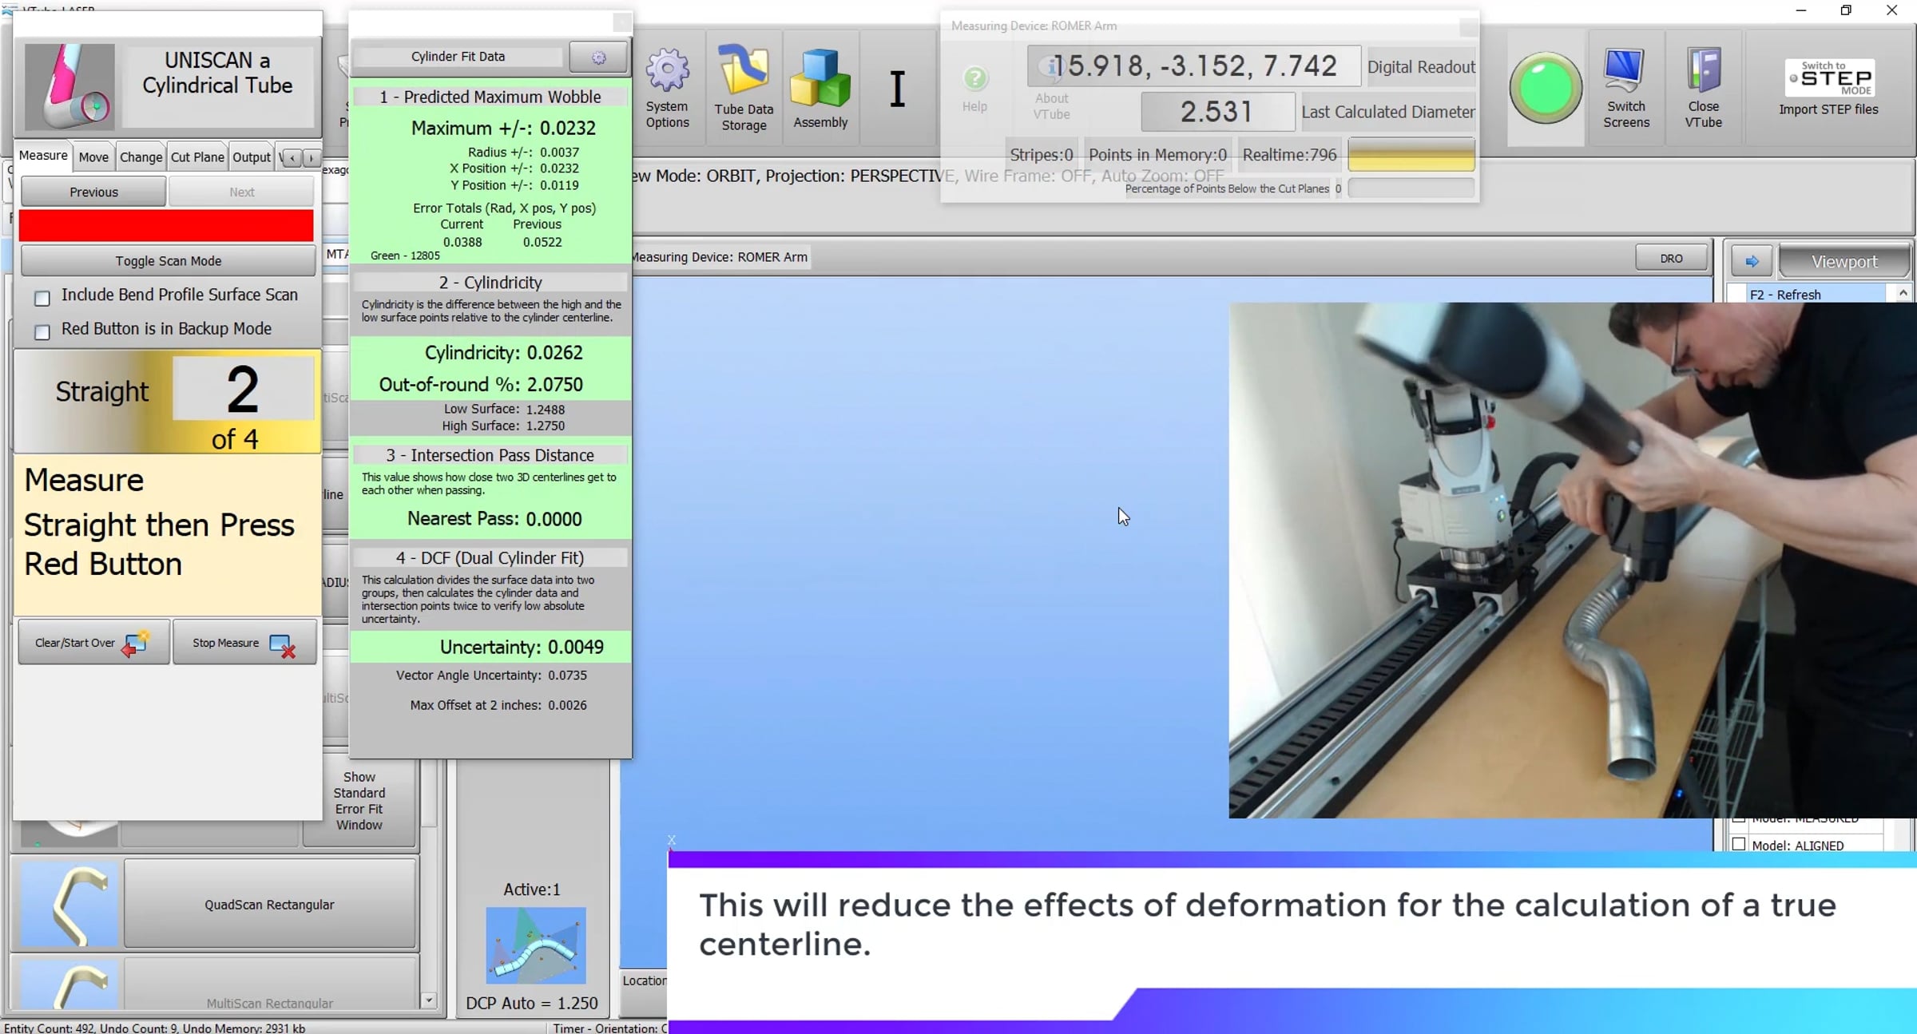Open Cylinder Fit Data settings gear

(x=598, y=57)
